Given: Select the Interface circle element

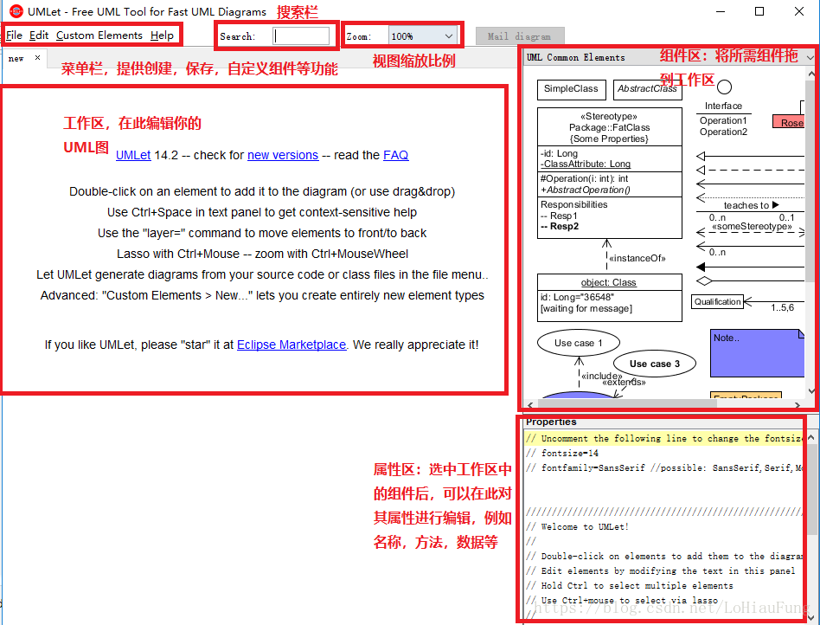Looking at the screenshot, I should point(724,87).
